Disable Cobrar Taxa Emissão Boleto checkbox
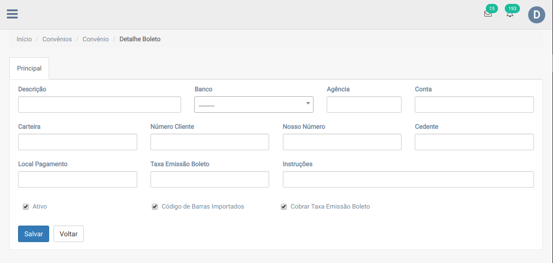Image resolution: width=553 pixels, height=263 pixels. [284, 207]
